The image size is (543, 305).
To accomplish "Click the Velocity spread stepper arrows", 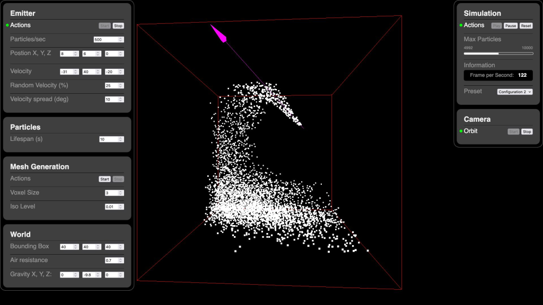I will (x=121, y=100).
